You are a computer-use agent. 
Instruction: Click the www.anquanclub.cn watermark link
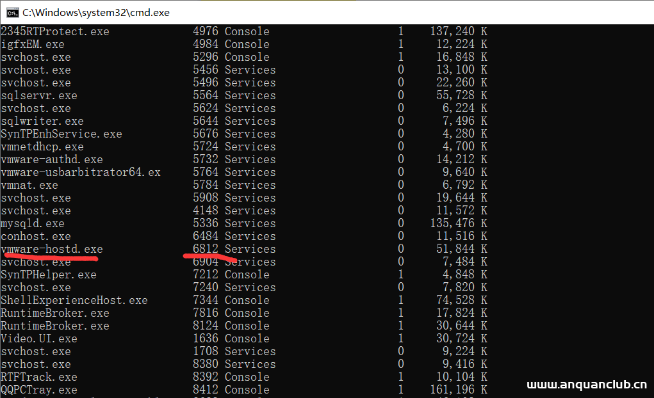(x=586, y=385)
